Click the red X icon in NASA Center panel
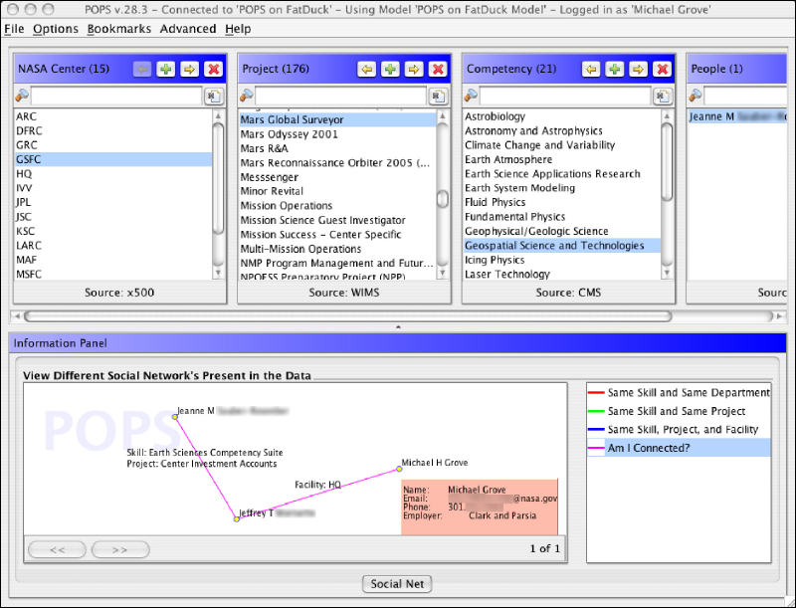 coord(213,69)
